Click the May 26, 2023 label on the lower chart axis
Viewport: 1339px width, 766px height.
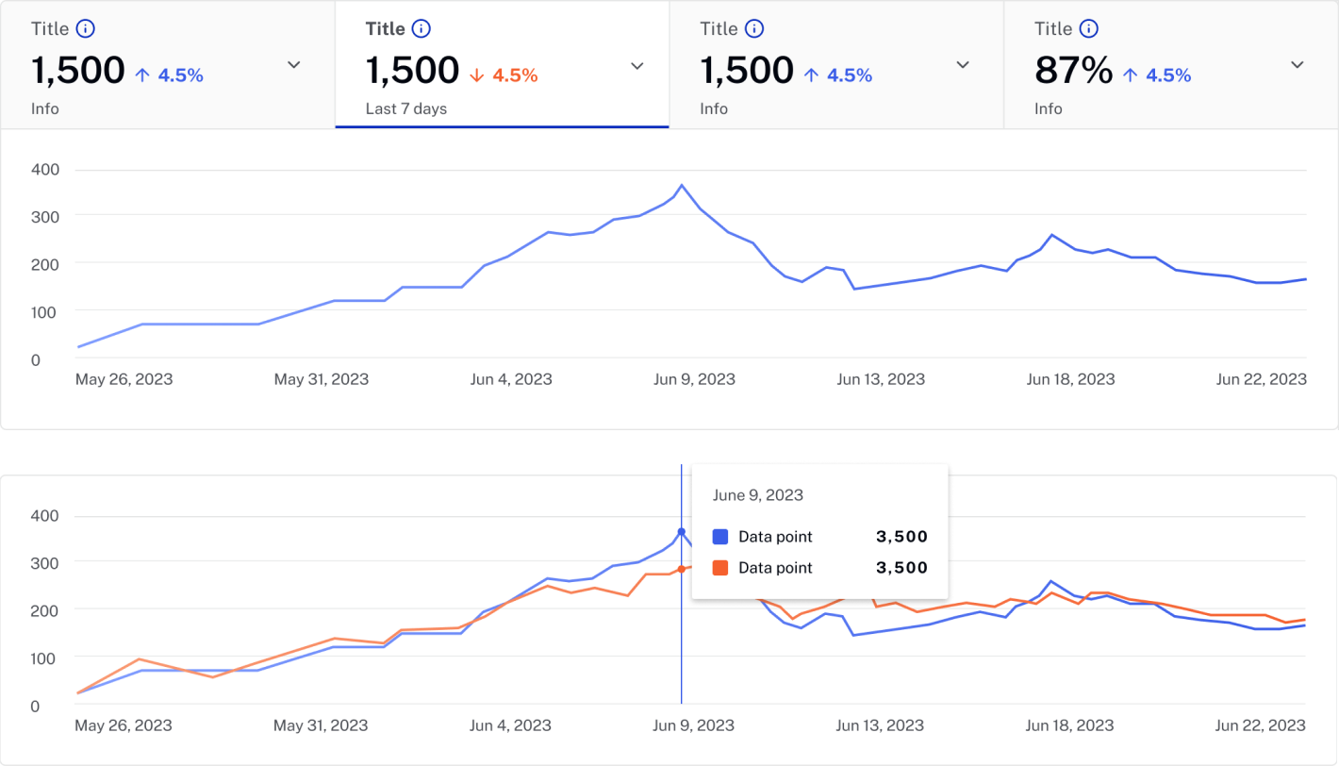tap(124, 725)
